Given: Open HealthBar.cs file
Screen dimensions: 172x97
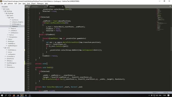Looking at the screenshot, I should click(x=12, y=44).
